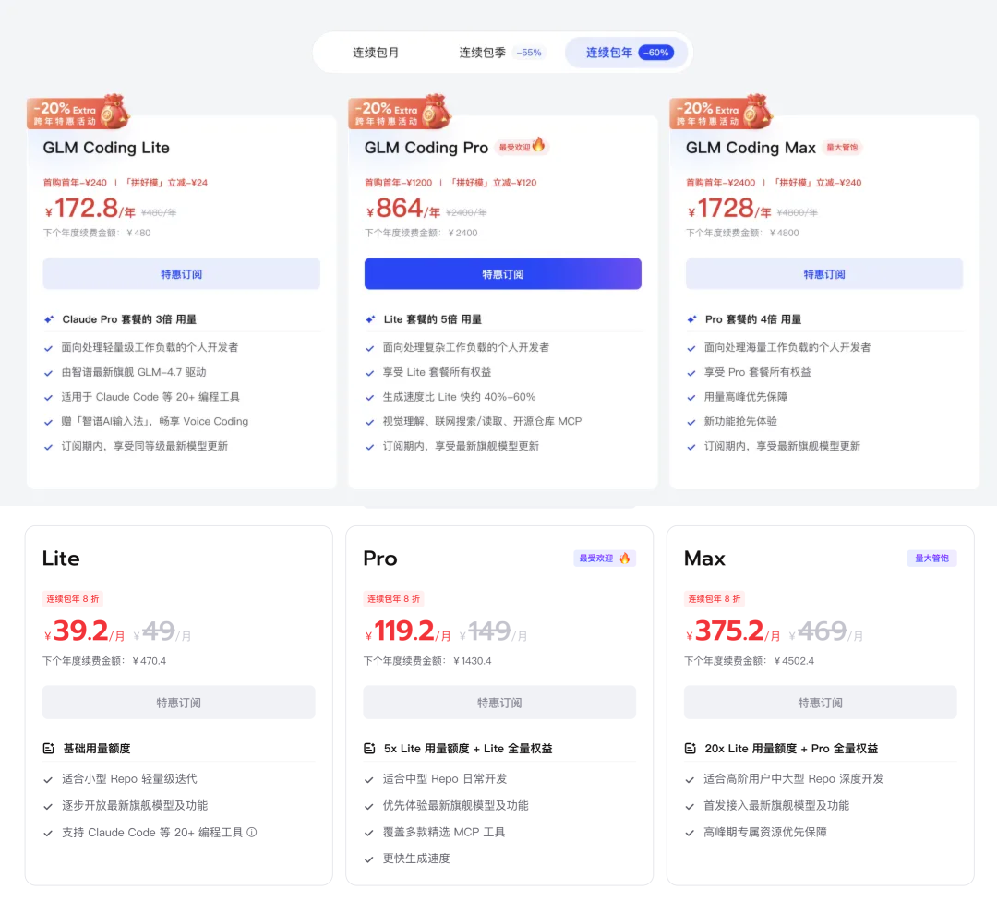Click the -55% discount badge on 连续包季
Viewport: 997px width, 901px height.
click(529, 53)
